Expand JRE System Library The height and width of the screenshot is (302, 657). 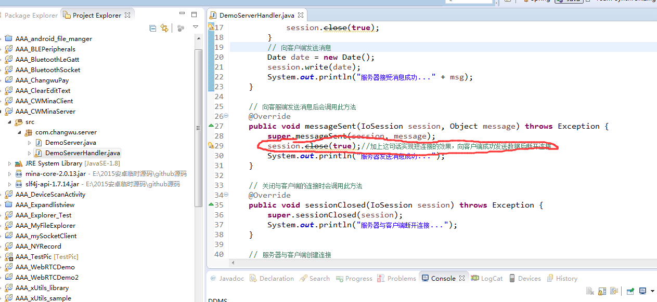(9, 163)
